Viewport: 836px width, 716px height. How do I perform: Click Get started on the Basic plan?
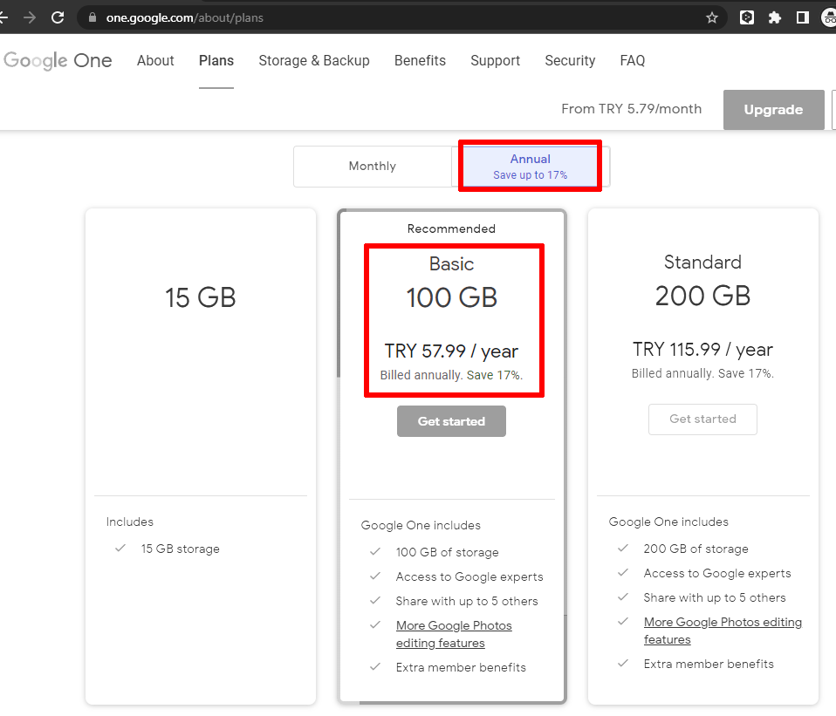(451, 420)
